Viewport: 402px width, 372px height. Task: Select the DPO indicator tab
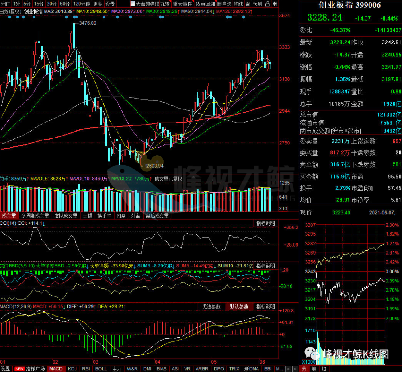tap(219, 369)
